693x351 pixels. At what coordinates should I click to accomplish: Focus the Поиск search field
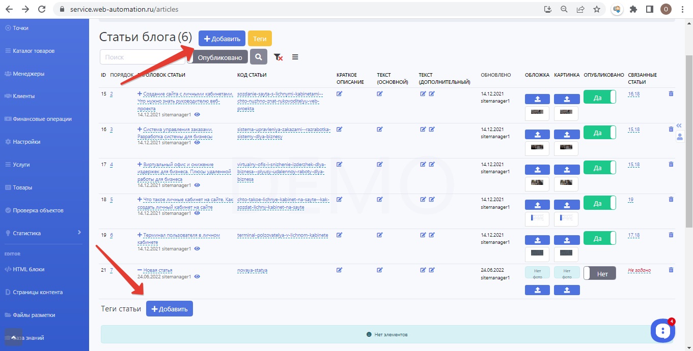pos(143,57)
